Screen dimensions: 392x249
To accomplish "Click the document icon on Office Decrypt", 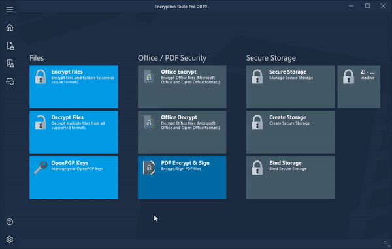I will [149, 122].
